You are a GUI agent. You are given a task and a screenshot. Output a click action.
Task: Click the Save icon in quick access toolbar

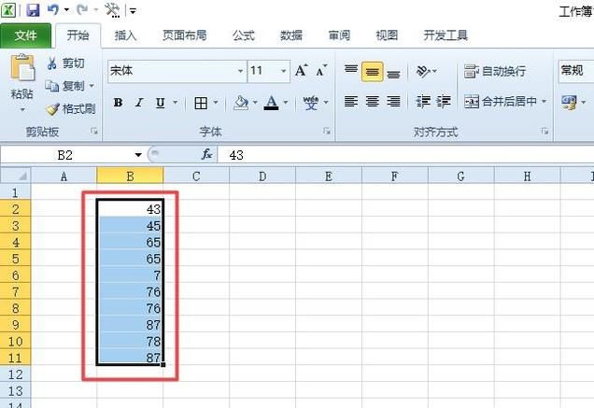34,10
